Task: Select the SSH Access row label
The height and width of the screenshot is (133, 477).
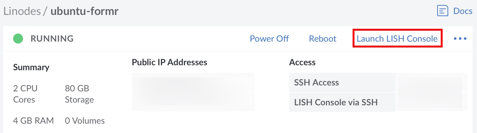Action: [316, 83]
